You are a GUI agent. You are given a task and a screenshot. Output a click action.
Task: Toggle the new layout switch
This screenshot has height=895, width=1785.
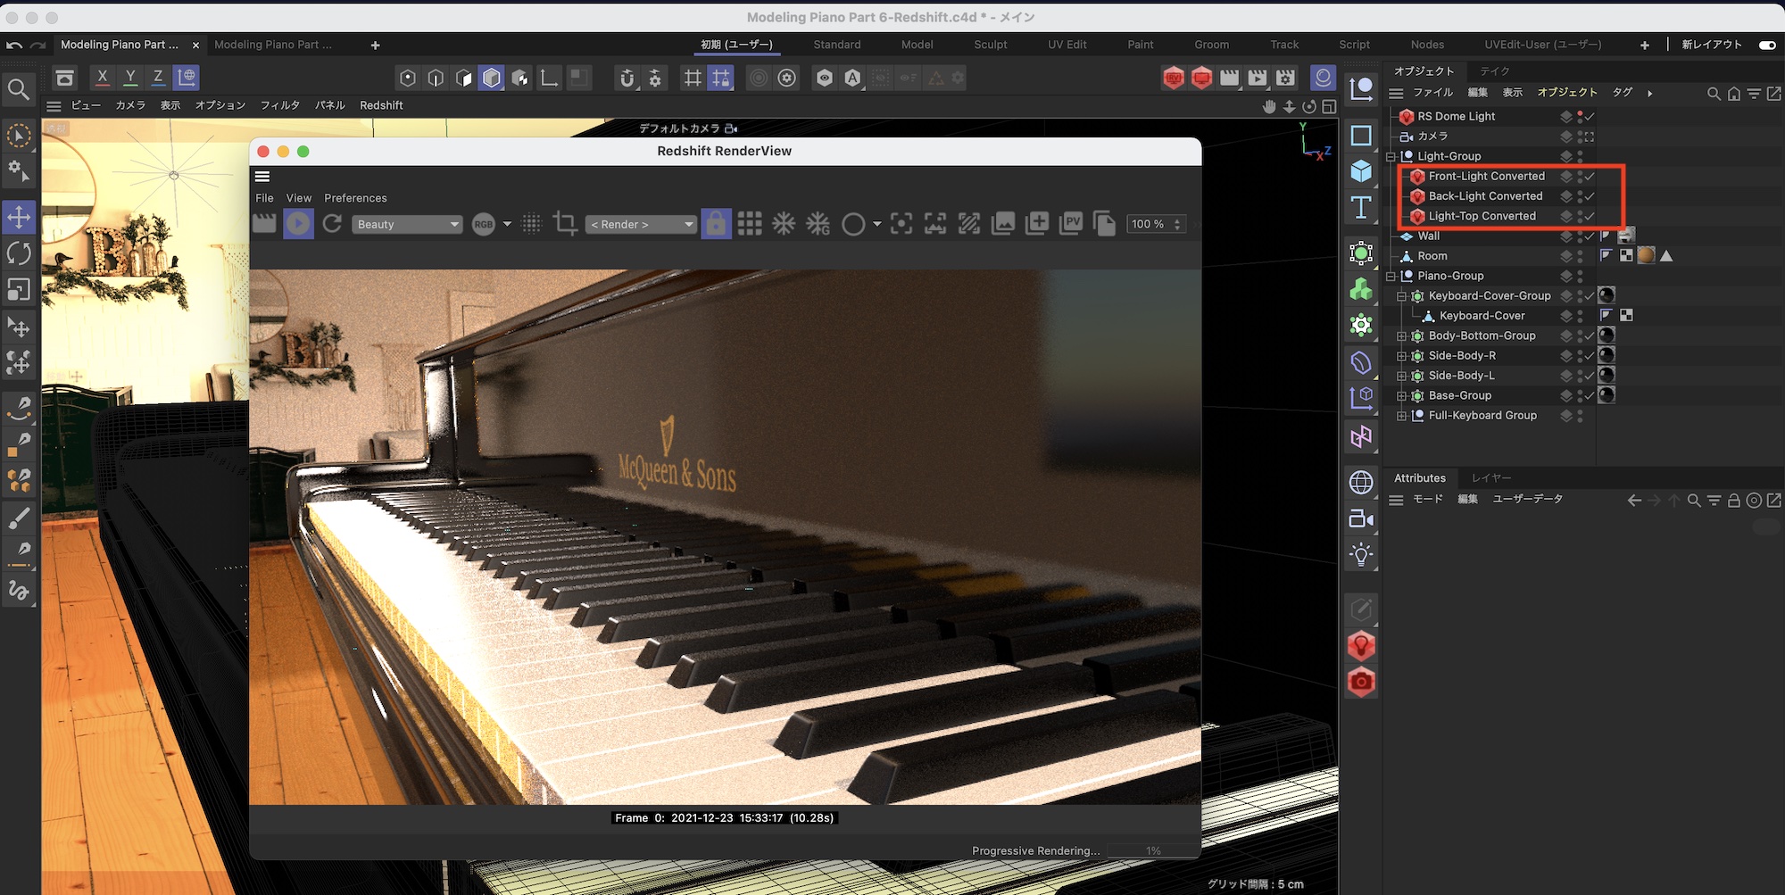(1766, 45)
